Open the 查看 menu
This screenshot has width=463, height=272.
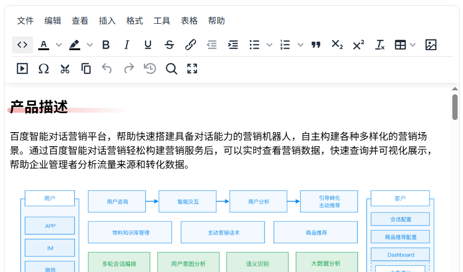point(80,21)
